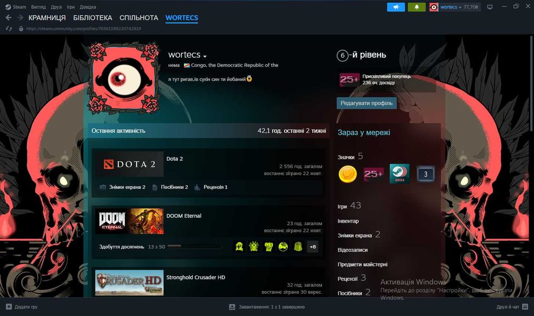The height and width of the screenshot is (316, 534).
Task: Click the fifth DOOM Eternal achievement icon
Action: (298, 247)
